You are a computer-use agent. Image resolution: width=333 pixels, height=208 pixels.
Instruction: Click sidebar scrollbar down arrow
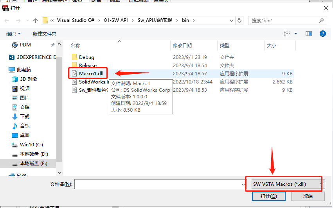(59, 173)
